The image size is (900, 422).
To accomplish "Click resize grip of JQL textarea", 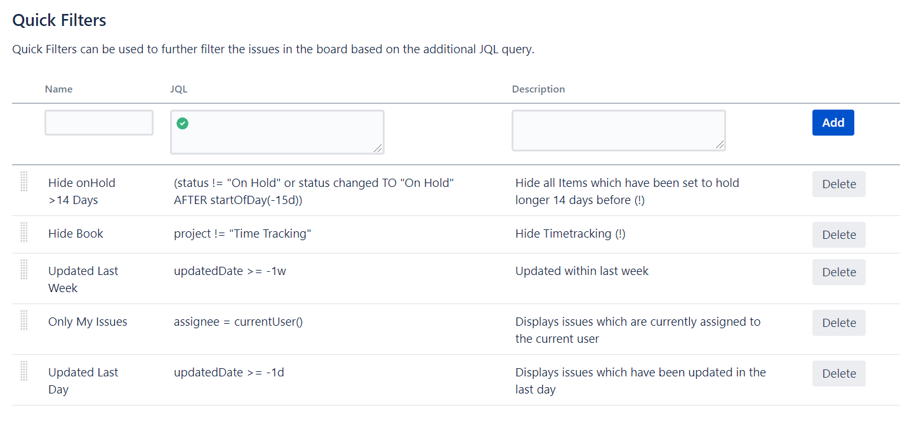I will tap(378, 148).
